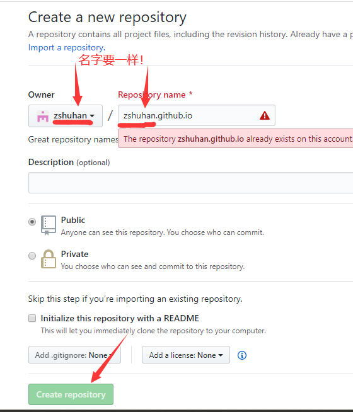Open the Add .gitignore dropdown
The height and width of the screenshot is (412, 353).
74,355
